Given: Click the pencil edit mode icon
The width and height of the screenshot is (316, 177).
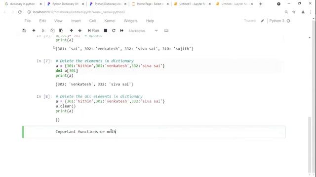Looking at the screenshot, I should pyautogui.click(x=262, y=21).
